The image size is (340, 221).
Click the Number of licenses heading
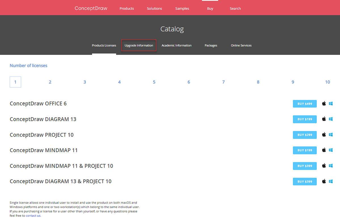[x=29, y=66]
